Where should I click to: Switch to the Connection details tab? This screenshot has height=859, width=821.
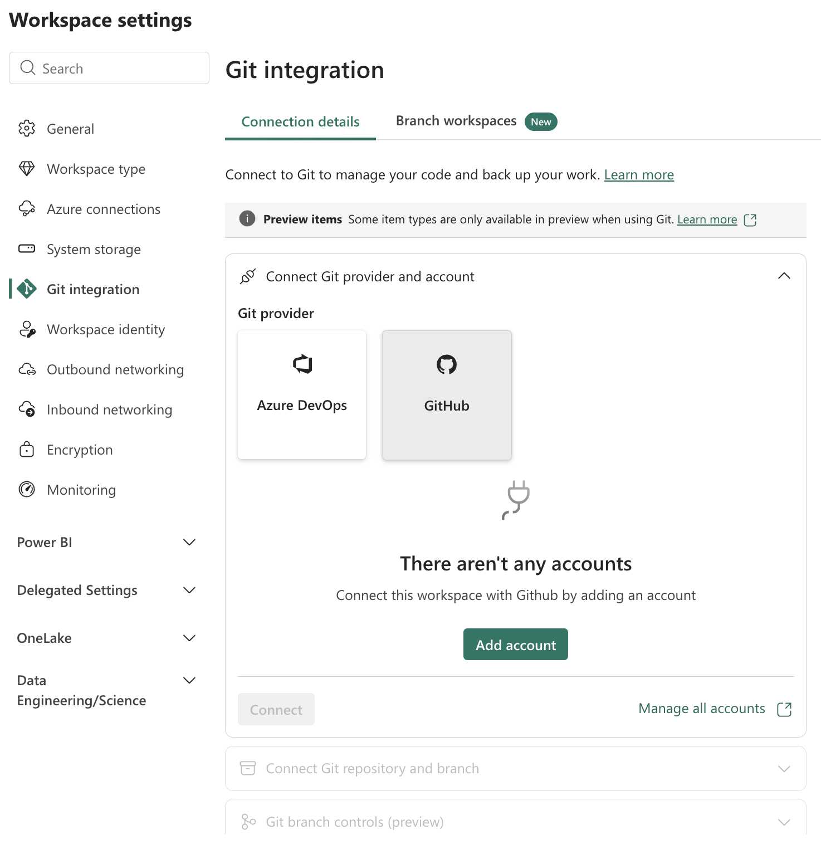pos(300,121)
